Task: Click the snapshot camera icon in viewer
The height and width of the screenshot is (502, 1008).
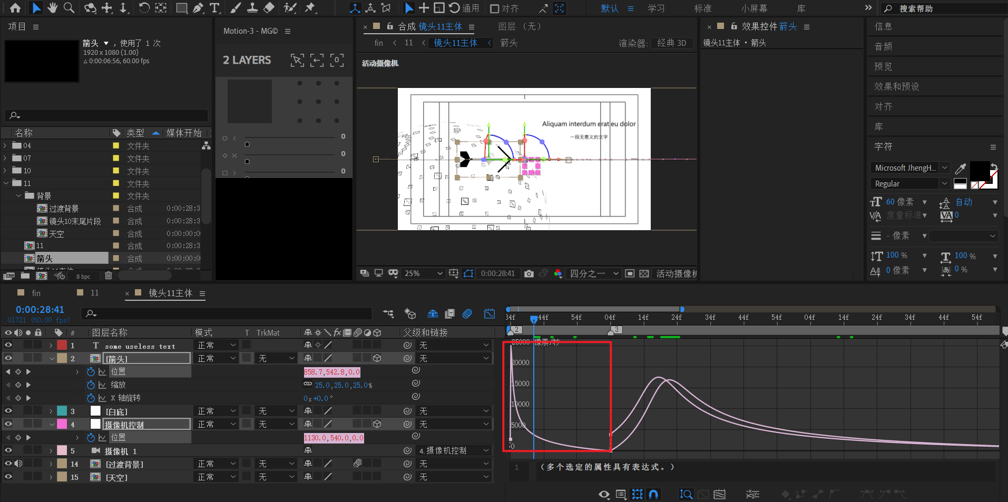Action: tap(529, 273)
